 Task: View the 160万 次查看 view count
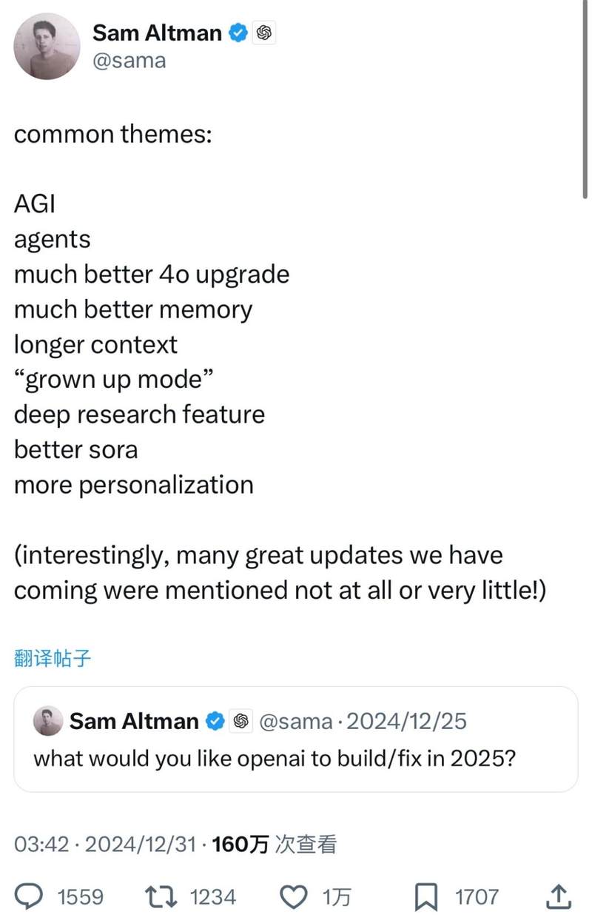coord(275,844)
